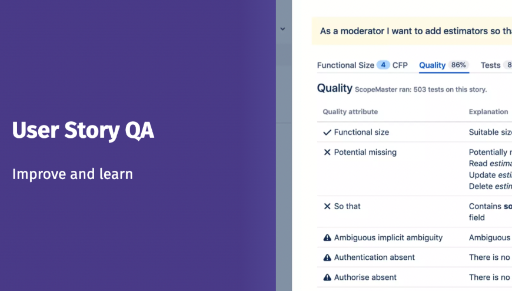Click the warning icon beside Ambiguous implicit ambiguity
Screen dimensions: 512x291
click(x=327, y=238)
